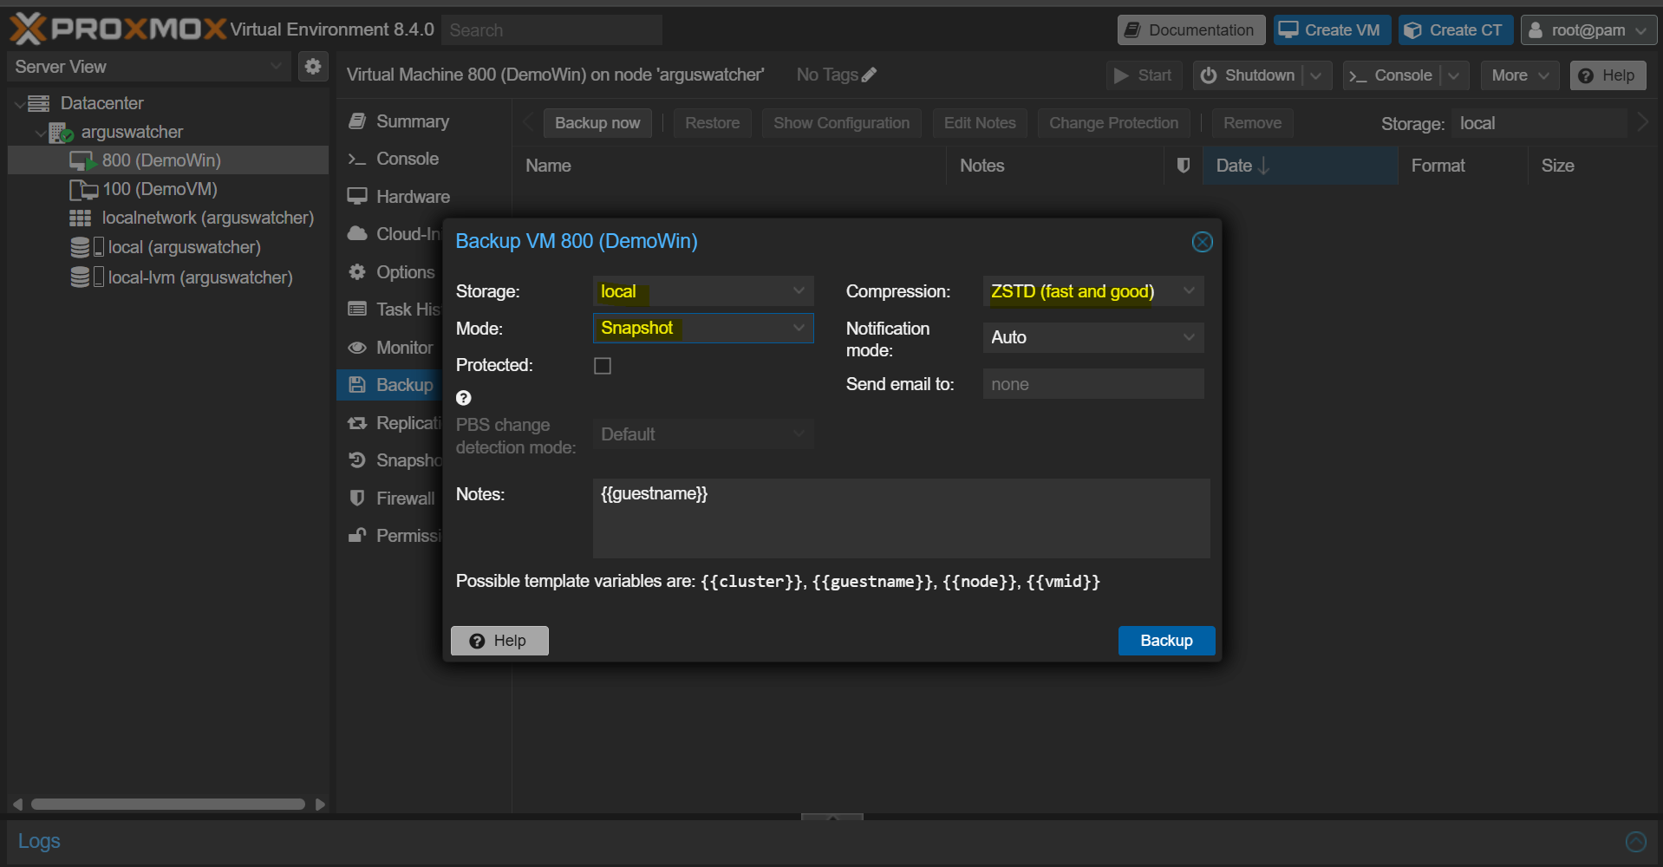
Task: Click the tree scroll right arrow
Action: (x=320, y=805)
